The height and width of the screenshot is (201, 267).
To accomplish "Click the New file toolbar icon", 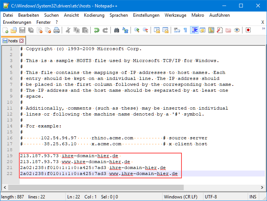I will point(6,30).
